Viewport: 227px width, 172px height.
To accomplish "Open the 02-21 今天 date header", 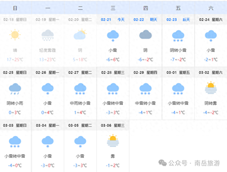I will [x=113, y=19].
